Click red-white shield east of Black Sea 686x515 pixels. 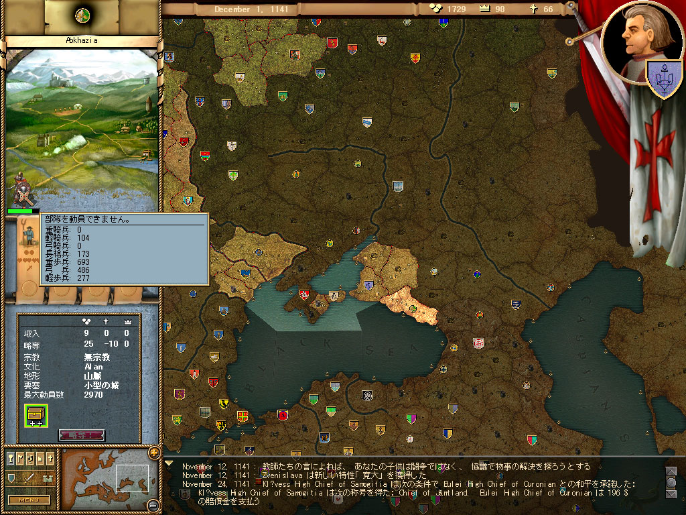pyautogui.click(x=478, y=343)
